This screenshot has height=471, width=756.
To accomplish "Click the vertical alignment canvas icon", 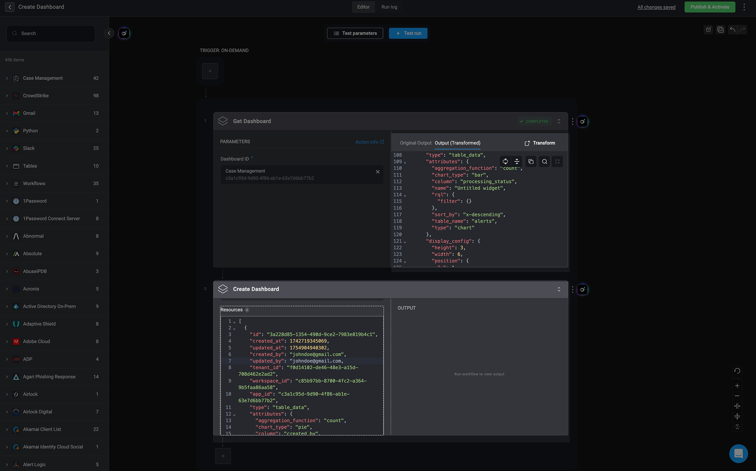I will 737,416.
